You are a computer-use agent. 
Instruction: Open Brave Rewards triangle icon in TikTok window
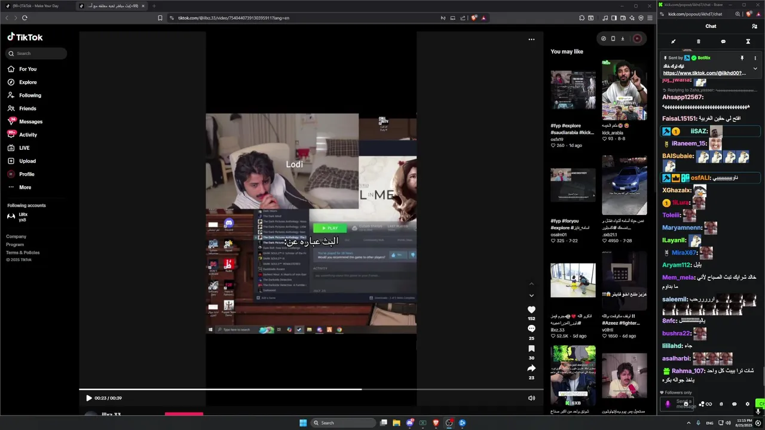pyautogui.click(x=484, y=18)
